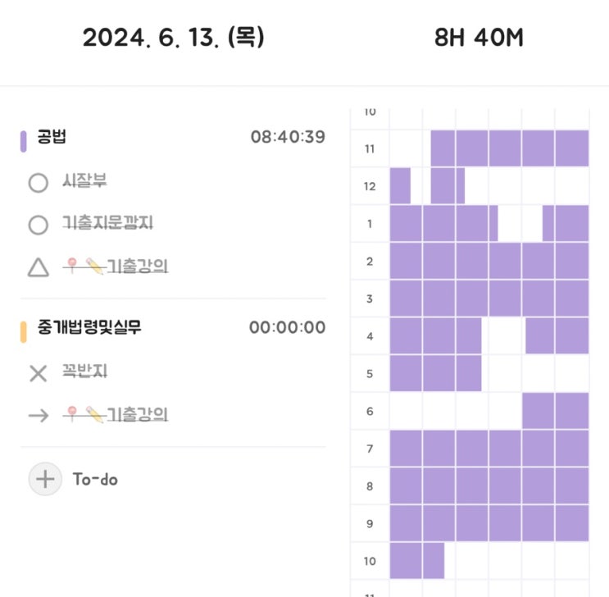Tap the plus icon to add To-do
The image size is (609, 597).
pyautogui.click(x=45, y=479)
